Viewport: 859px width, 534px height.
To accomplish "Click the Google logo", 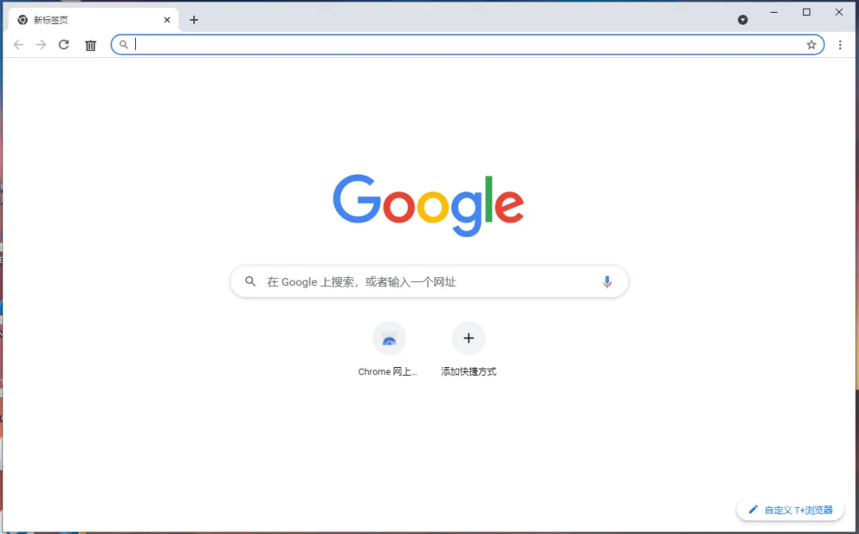I will pos(429,205).
